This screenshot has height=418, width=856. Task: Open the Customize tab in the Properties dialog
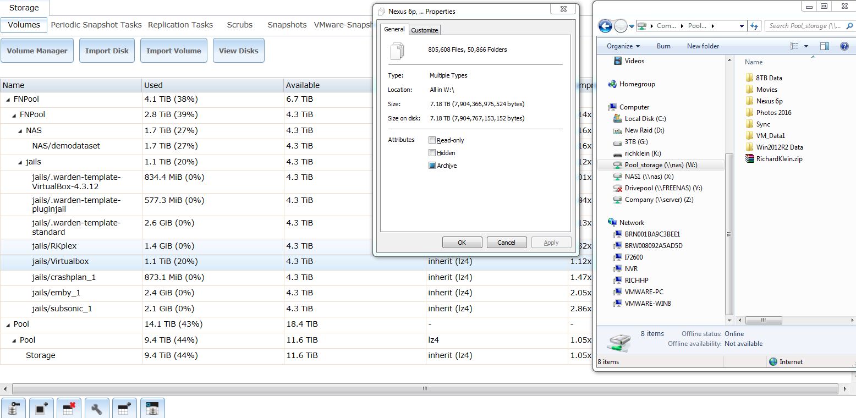click(425, 30)
